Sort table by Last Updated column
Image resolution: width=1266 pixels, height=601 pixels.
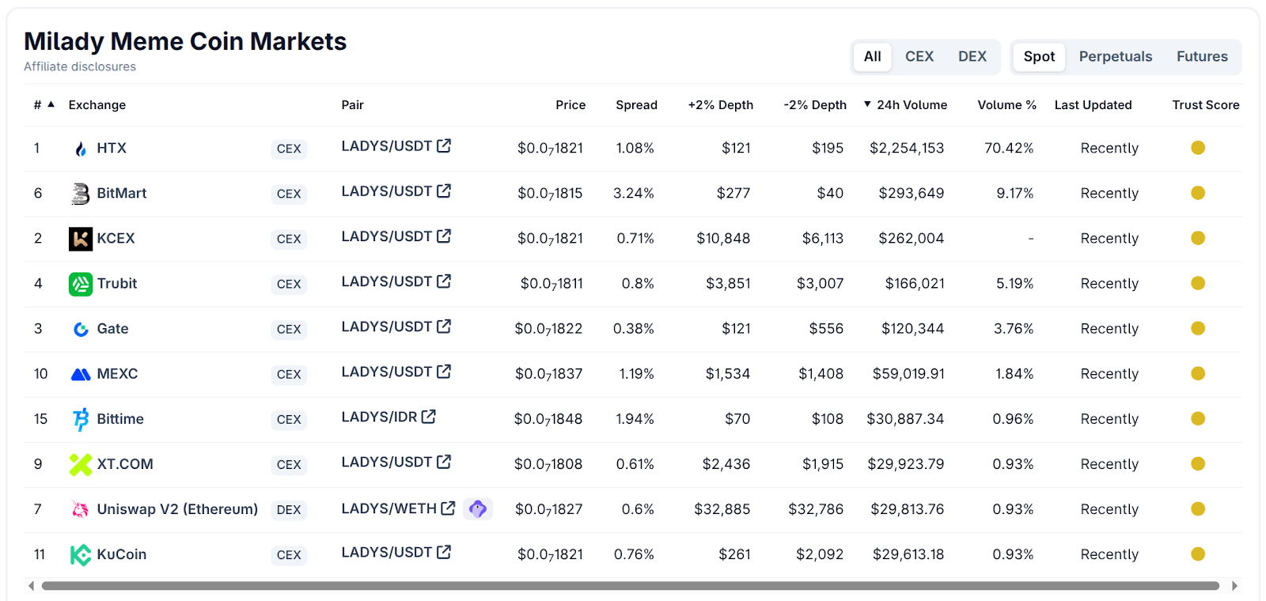point(1093,104)
